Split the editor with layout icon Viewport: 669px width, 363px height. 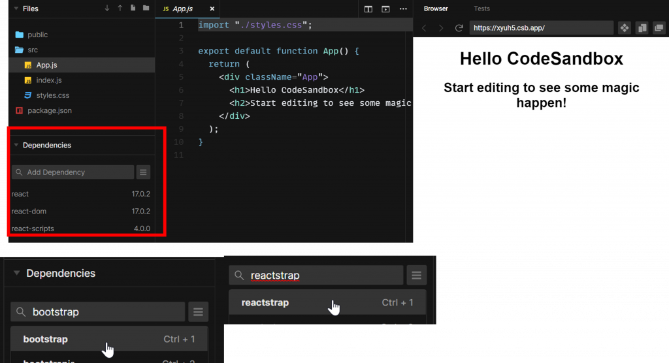[x=368, y=8]
